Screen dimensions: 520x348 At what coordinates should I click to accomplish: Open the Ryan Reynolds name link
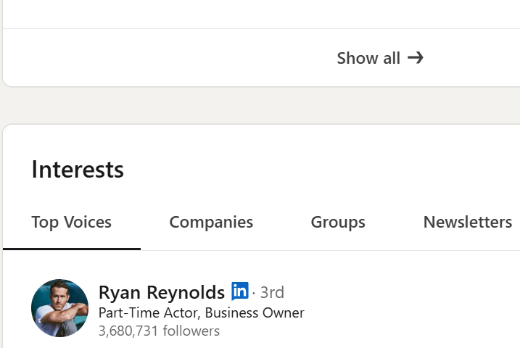(x=161, y=292)
